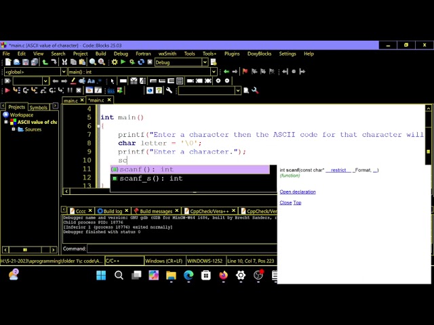The image size is (434, 325).
Task: Open the Cccc log tab
Action: tap(80, 211)
